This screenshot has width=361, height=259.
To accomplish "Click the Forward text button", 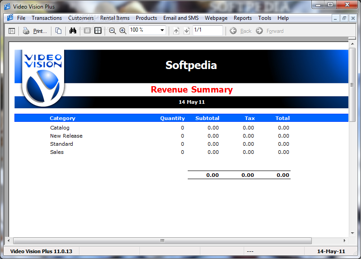I will click(x=275, y=31).
